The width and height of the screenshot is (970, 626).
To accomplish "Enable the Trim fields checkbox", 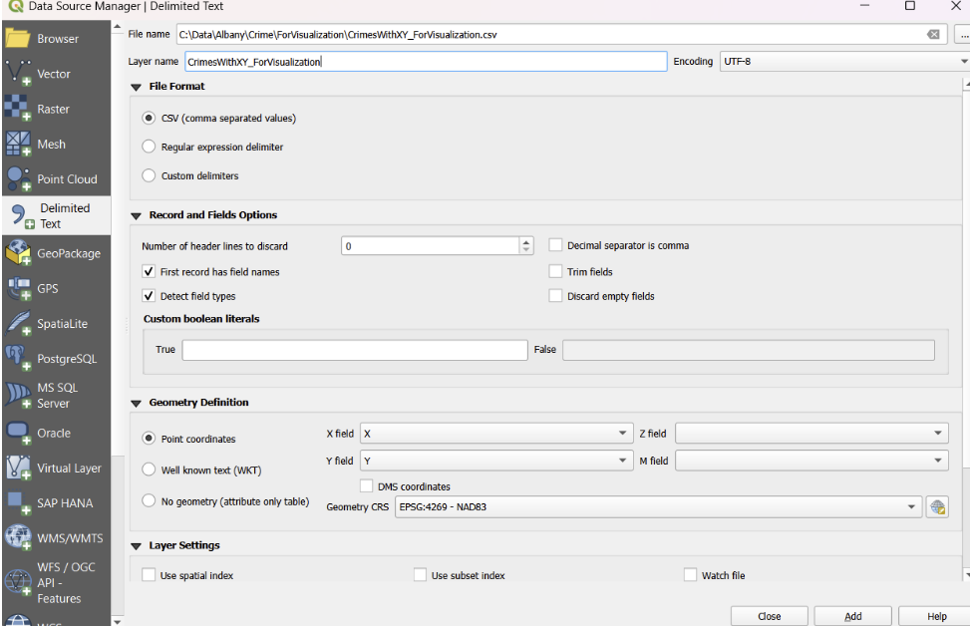I will (556, 272).
